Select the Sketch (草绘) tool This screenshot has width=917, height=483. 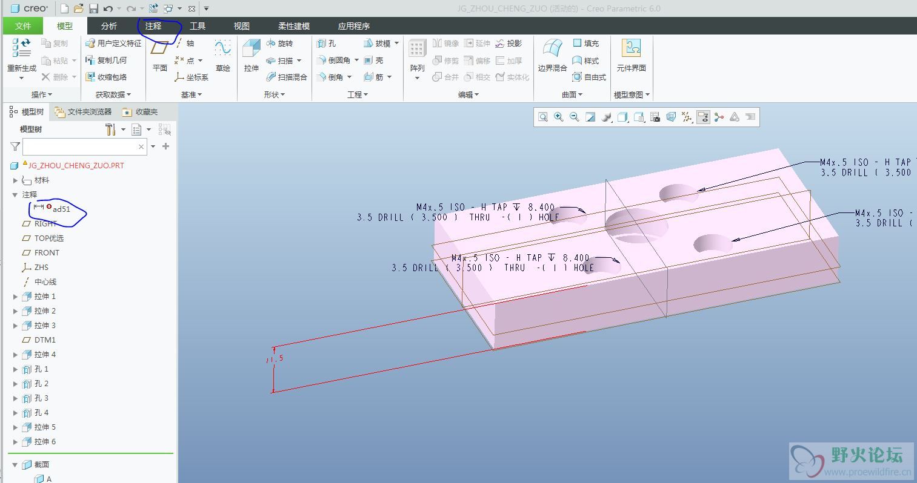pyautogui.click(x=223, y=56)
